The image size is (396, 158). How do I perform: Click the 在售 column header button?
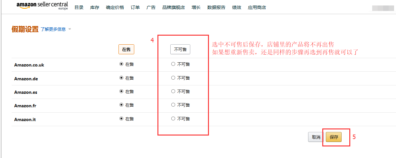click(x=126, y=49)
